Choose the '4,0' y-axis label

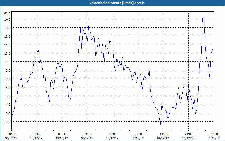coord(8,105)
